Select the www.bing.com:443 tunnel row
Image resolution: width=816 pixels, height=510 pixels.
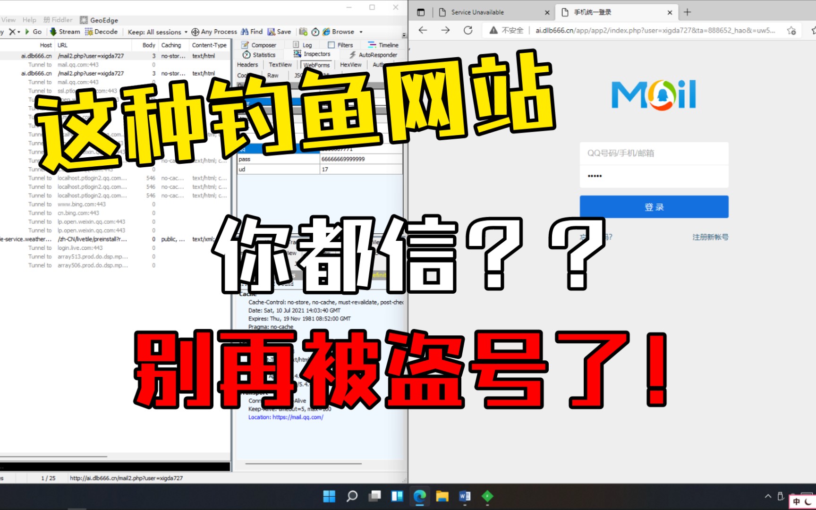click(114, 204)
